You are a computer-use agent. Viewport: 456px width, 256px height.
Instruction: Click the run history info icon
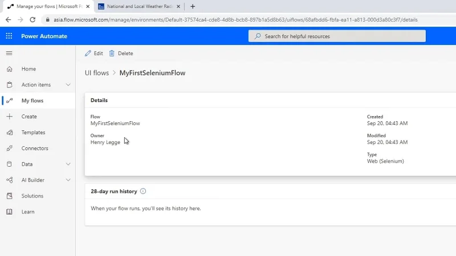(x=143, y=191)
